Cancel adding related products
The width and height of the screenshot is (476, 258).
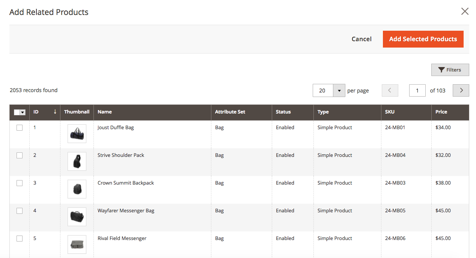[x=362, y=39]
